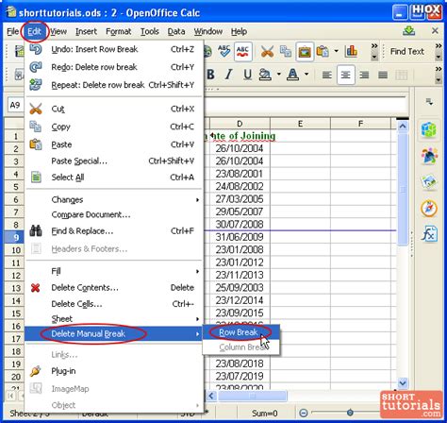Align text right
The image size is (447, 423).
coord(364,75)
